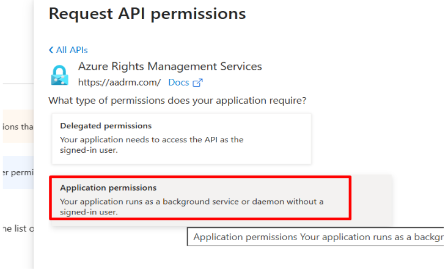Click the 'he list o' text on the left

[x=18, y=228]
